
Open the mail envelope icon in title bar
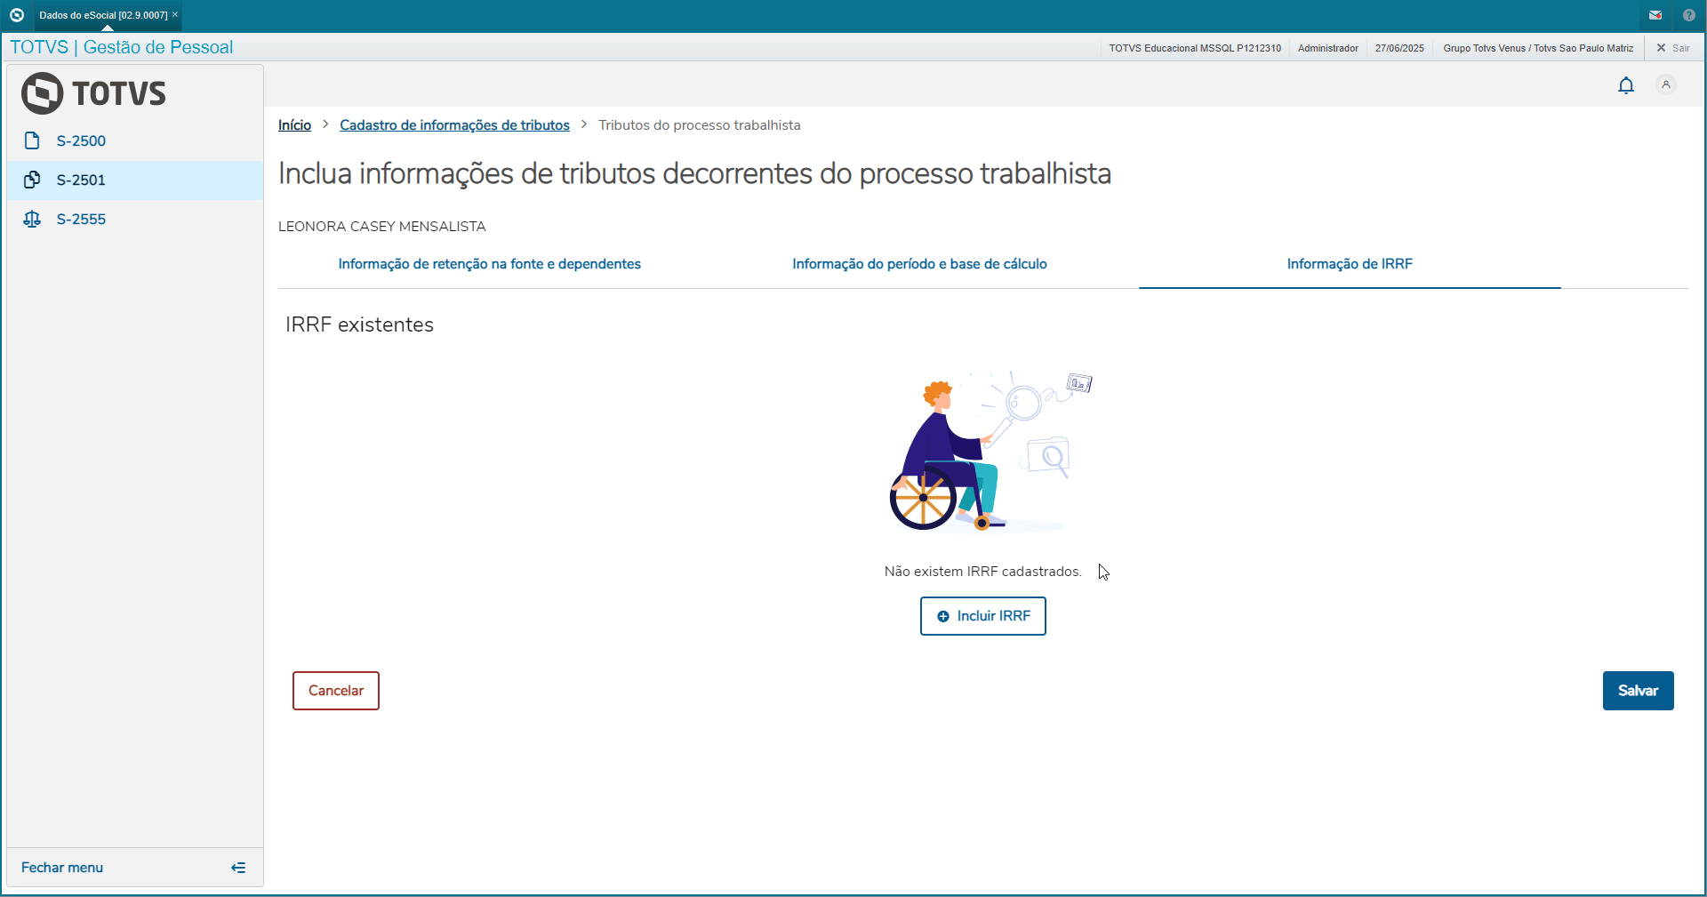click(1655, 15)
